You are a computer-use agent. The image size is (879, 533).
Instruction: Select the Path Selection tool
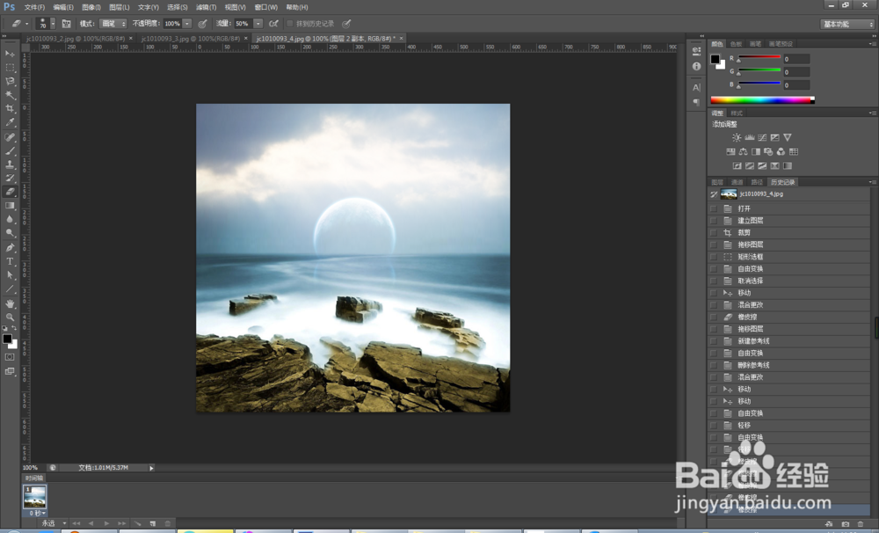(x=10, y=275)
